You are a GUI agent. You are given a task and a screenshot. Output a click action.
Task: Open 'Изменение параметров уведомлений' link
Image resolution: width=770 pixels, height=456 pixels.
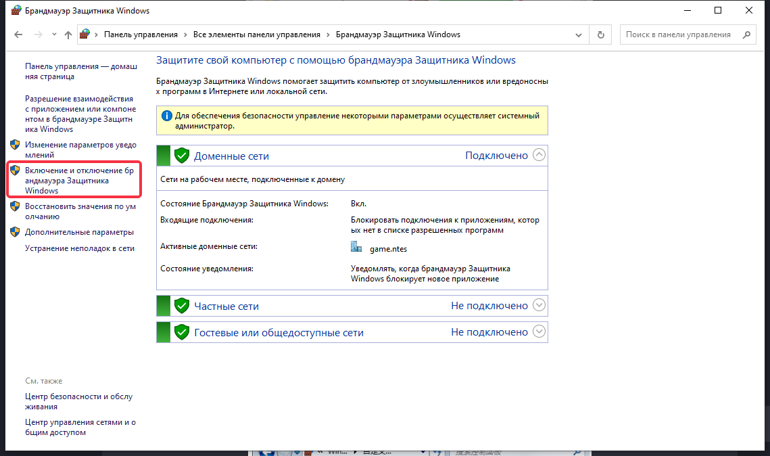pyautogui.click(x=80, y=150)
